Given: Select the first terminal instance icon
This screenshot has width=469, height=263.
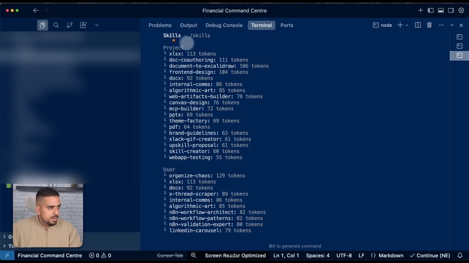Looking at the screenshot, I should click(x=459, y=37).
